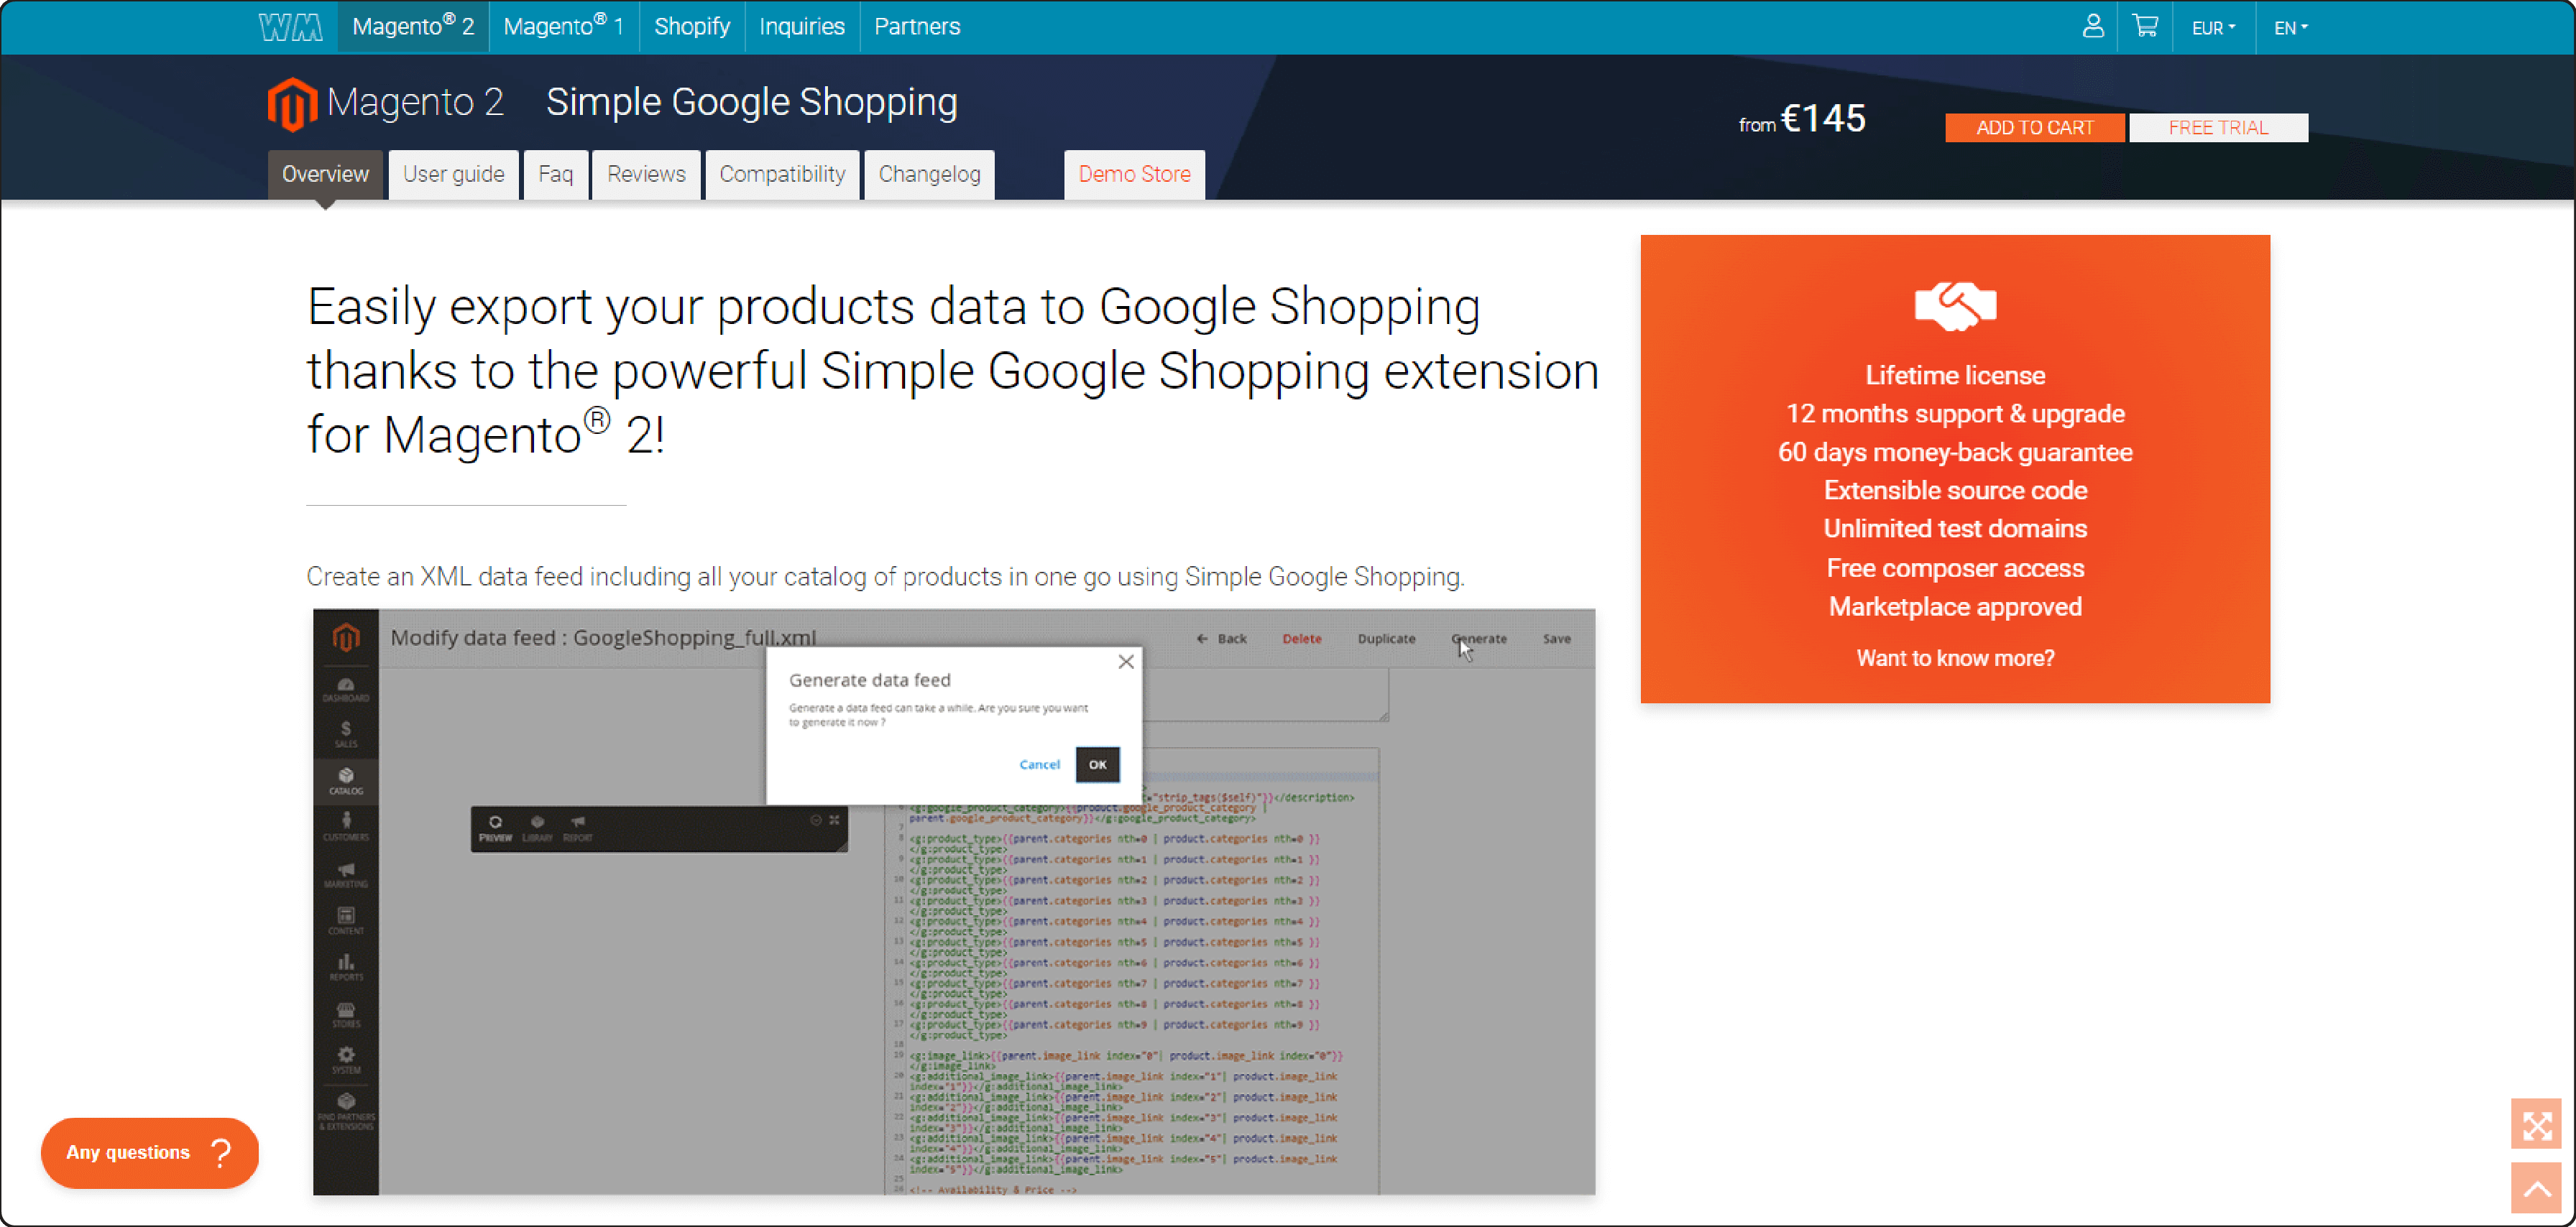This screenshot has height=1227, width=2576.
Task: Click the handshake icon in orange panel
Action: 1954,306
